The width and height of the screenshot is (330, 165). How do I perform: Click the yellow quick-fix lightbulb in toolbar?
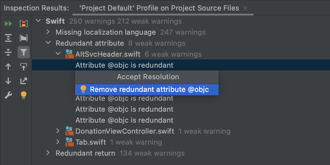tap(24, 95)
